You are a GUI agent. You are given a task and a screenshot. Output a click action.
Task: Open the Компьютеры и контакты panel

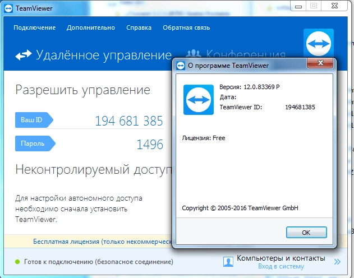[x=281, y=258]
